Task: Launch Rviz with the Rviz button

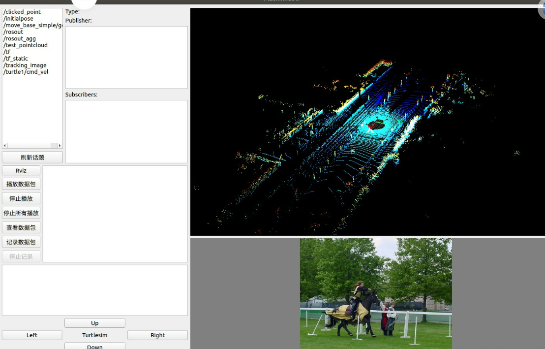Action: [21, 170]
